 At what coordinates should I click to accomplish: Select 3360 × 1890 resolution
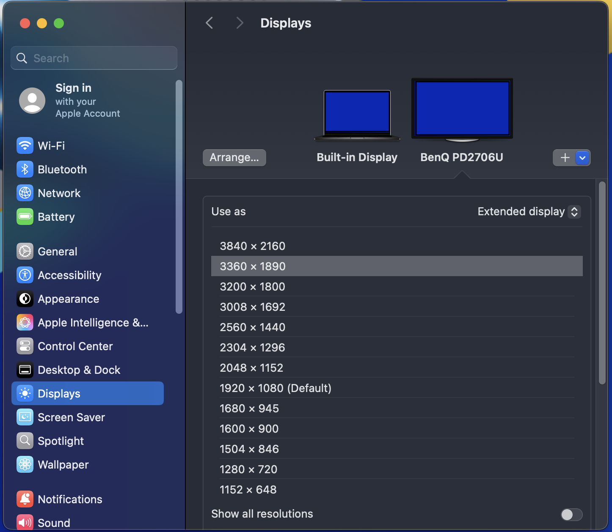(397, 266)
